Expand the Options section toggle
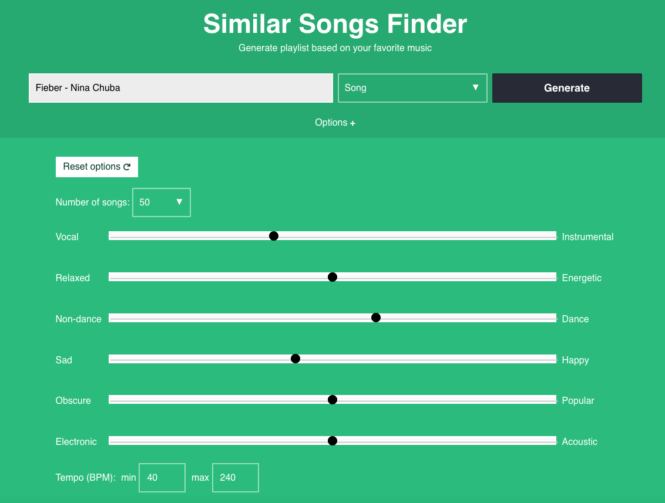 (x=335, y=123)
